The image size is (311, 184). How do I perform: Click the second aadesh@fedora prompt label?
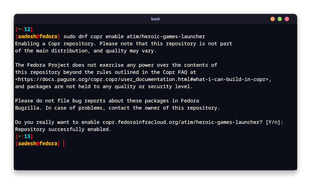coord(38,143)
